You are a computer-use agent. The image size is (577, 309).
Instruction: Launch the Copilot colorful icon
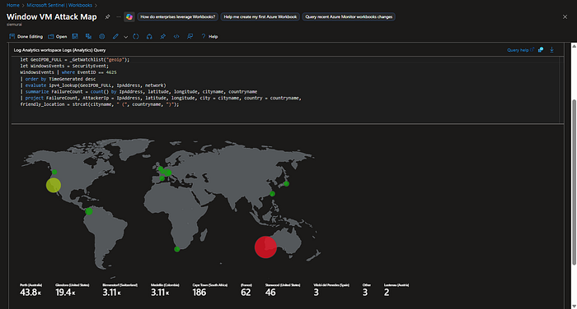tap(129, 17)
